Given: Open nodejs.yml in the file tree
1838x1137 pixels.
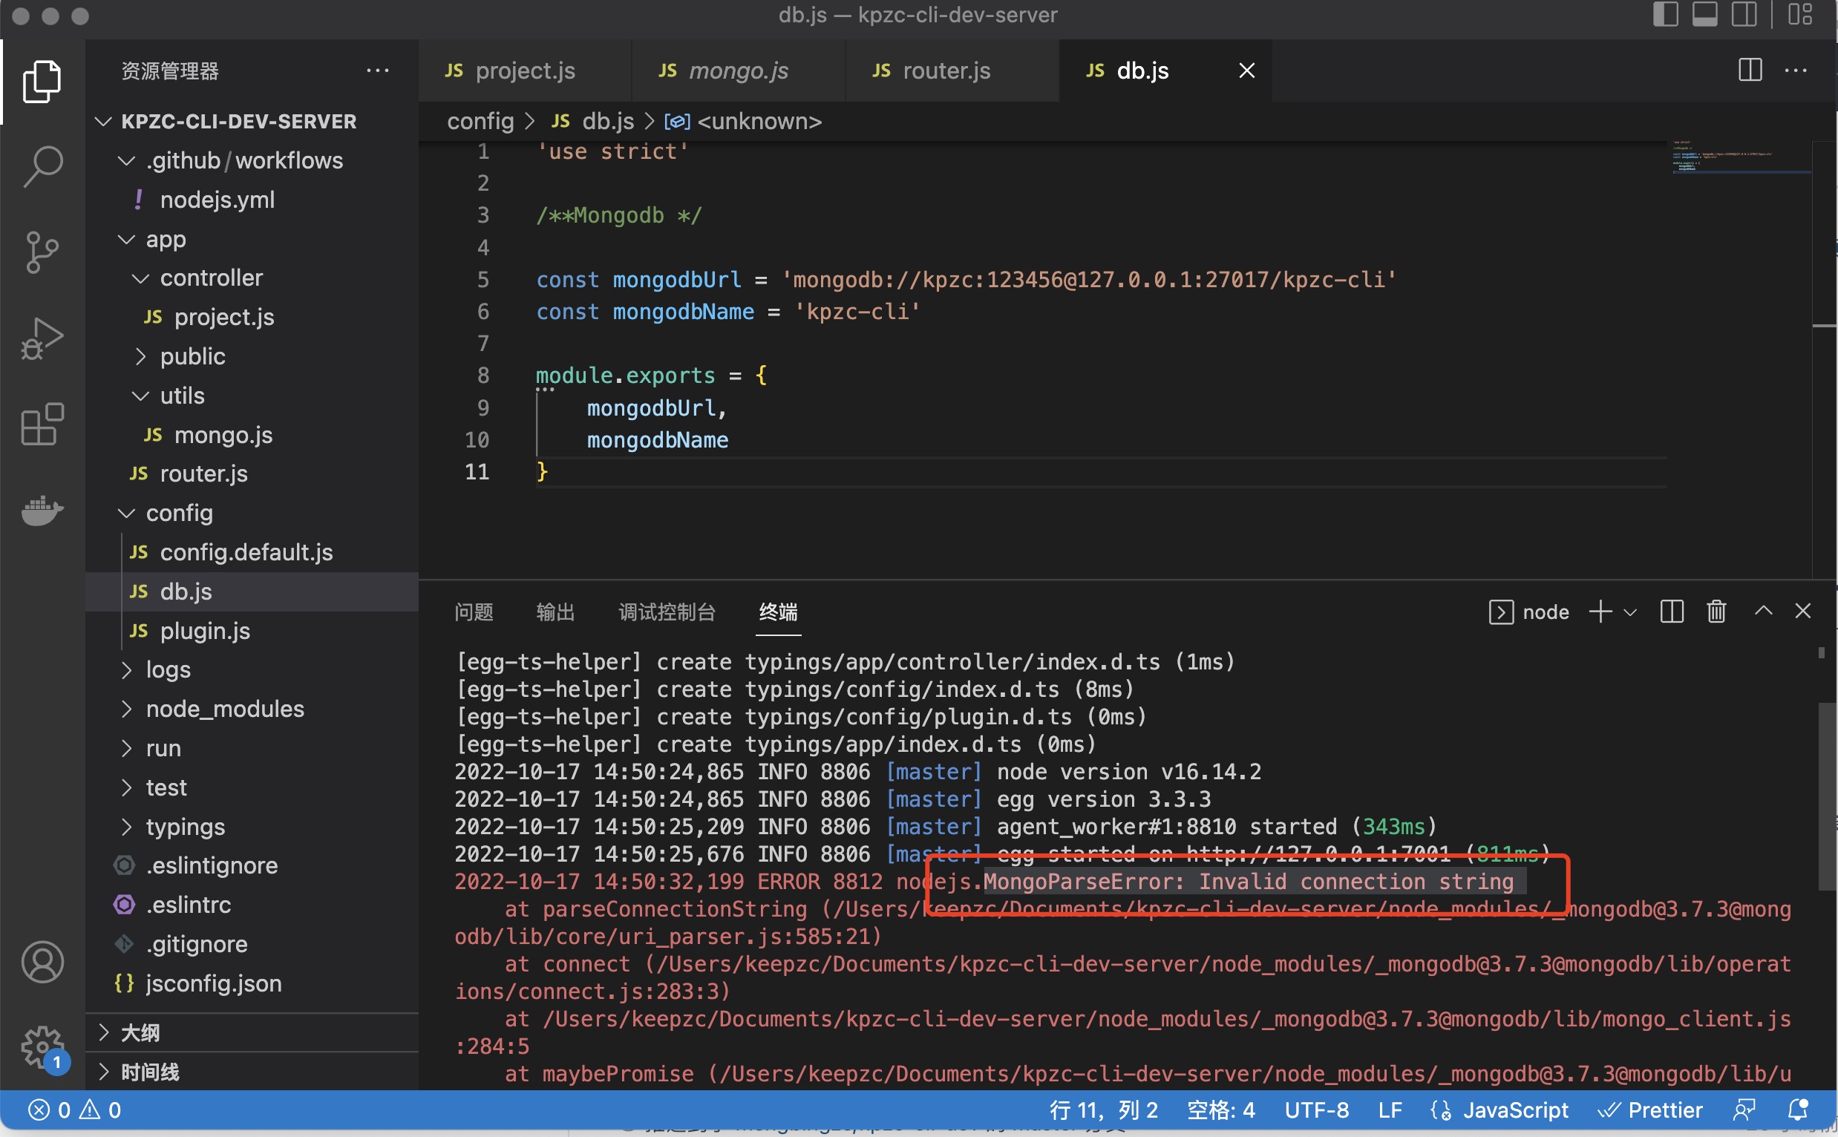Looking at the screenshot, I should point(252,200).
